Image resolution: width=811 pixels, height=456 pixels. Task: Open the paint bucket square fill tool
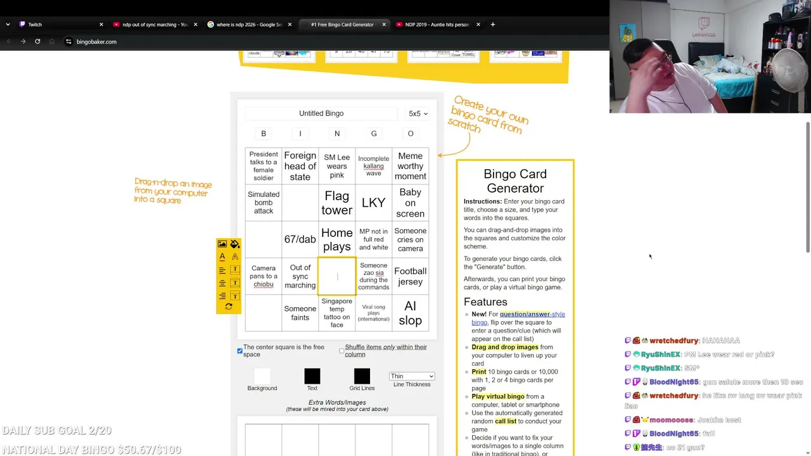235,244
